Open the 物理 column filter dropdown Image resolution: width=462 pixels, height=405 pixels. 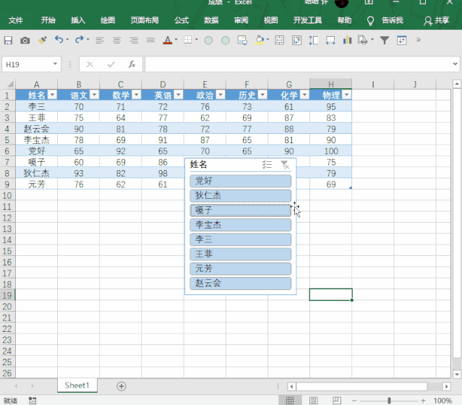pos(346,95)
